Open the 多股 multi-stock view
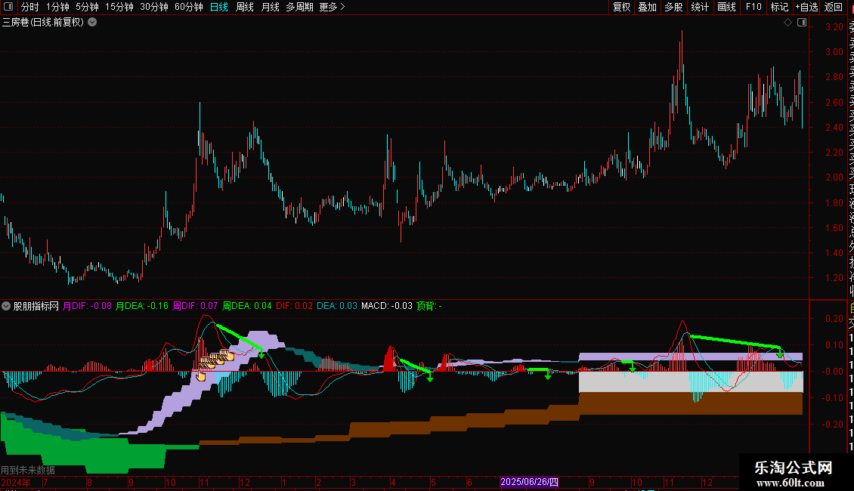This screenshot has height=491, width=854. [x=673, y=7]
